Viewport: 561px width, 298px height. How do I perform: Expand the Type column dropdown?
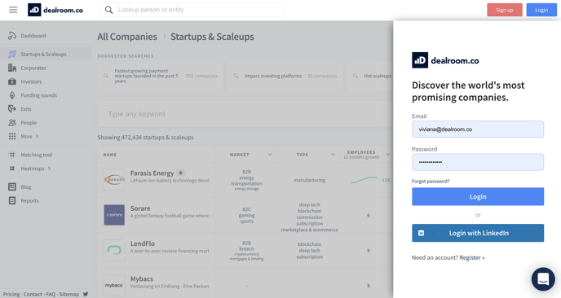pos(333,155)
